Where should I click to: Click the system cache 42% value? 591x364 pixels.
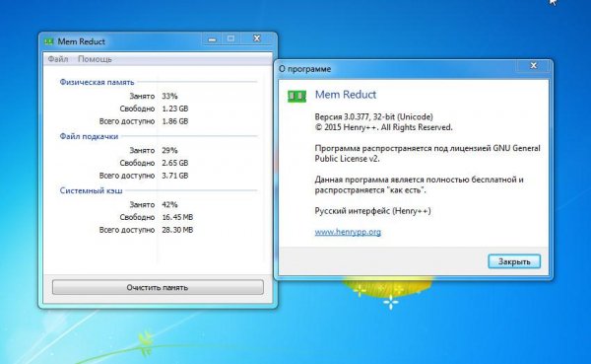click(169, 204)
